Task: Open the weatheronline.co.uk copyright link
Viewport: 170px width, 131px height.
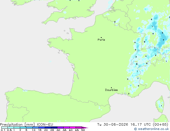Action: pos(151,129)
